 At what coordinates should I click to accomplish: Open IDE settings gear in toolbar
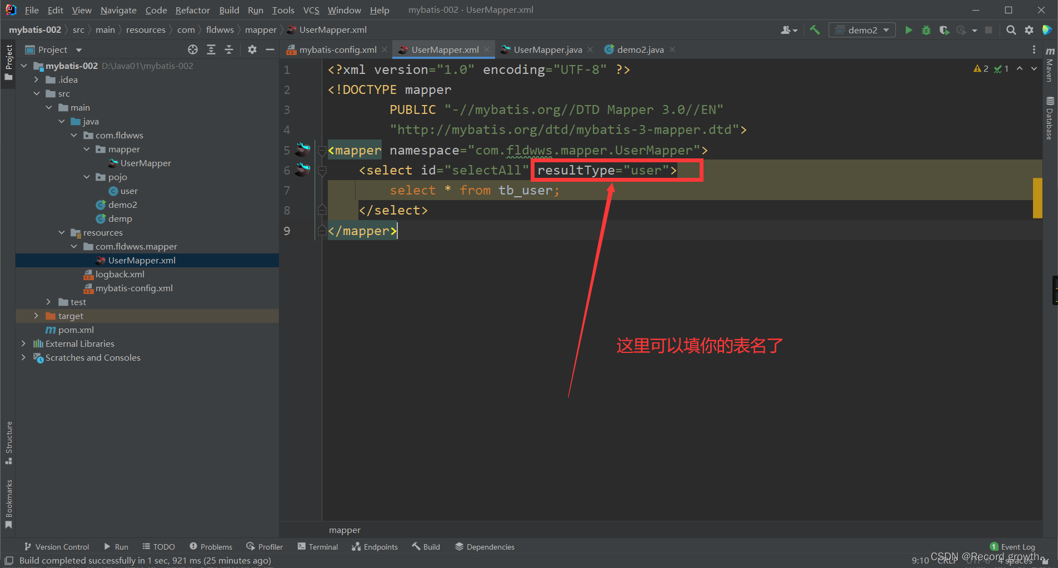[1029, 30]
